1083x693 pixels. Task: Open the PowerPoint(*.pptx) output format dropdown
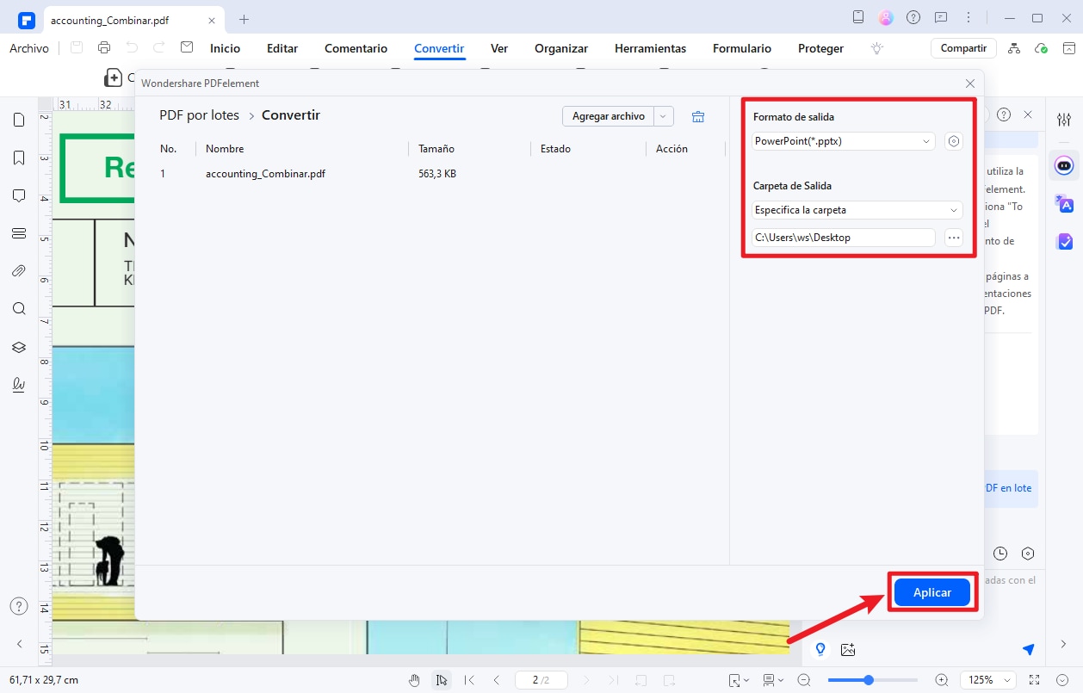click(x=843, y=141)
